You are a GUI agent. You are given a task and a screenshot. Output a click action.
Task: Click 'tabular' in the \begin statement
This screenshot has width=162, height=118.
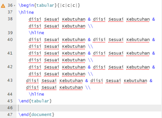[x=45, y=5]
